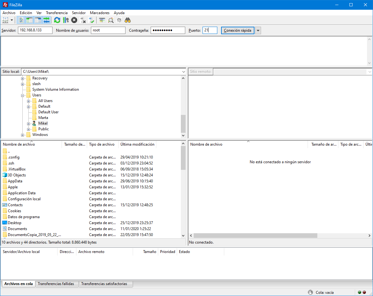
Task: Click the disconnect from server icon
Action: click(x=83, y=20)
